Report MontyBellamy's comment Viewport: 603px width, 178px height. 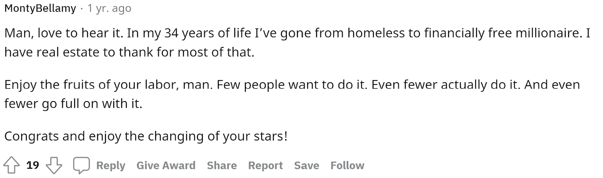(x=265, y=165)
